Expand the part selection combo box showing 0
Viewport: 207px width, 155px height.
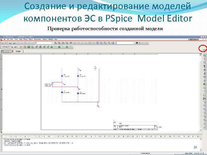tap(52, 43)
